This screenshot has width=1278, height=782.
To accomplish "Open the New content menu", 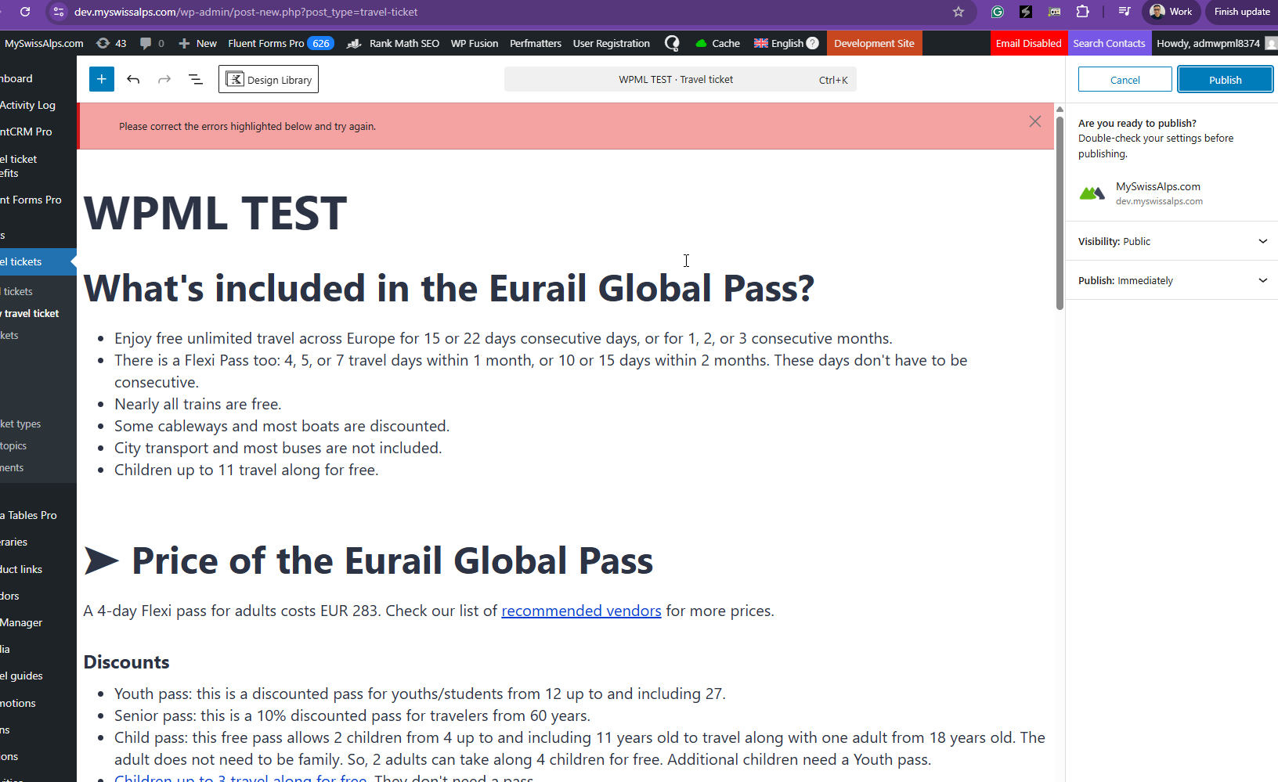I will click(x=197, y=43).
